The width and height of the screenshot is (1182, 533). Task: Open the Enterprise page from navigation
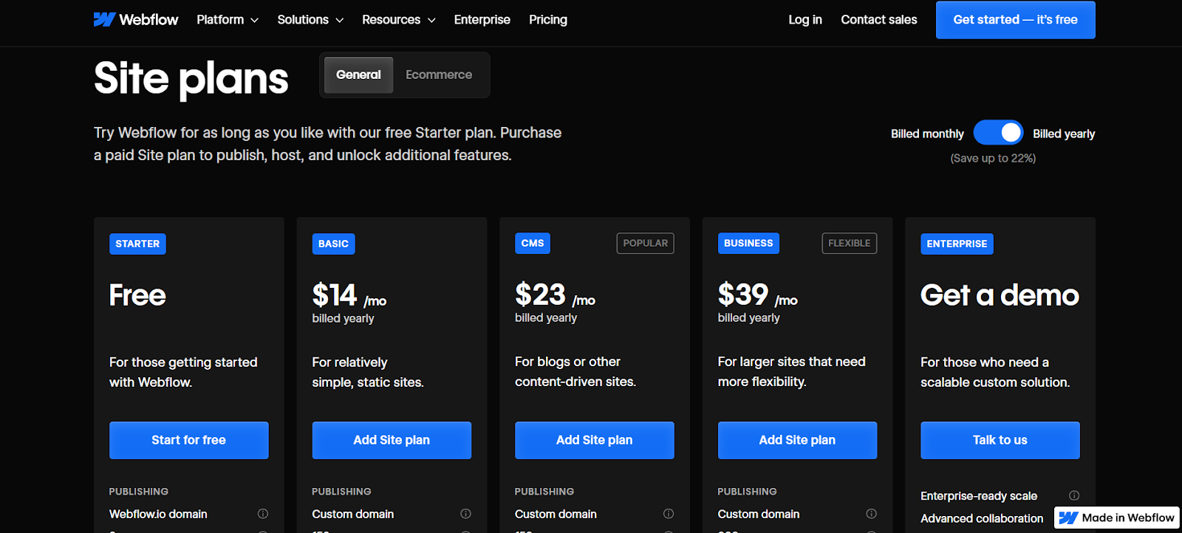[482, 20]
